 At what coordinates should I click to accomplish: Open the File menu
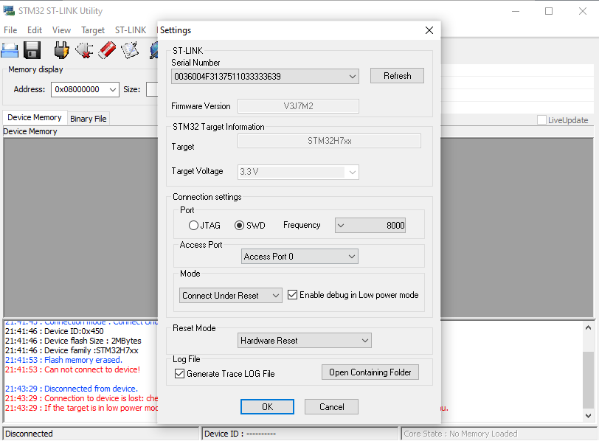click(10, 30)
